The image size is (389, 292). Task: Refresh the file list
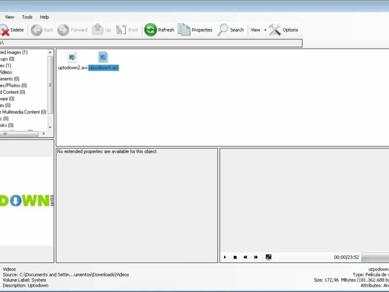click(159, 30)
